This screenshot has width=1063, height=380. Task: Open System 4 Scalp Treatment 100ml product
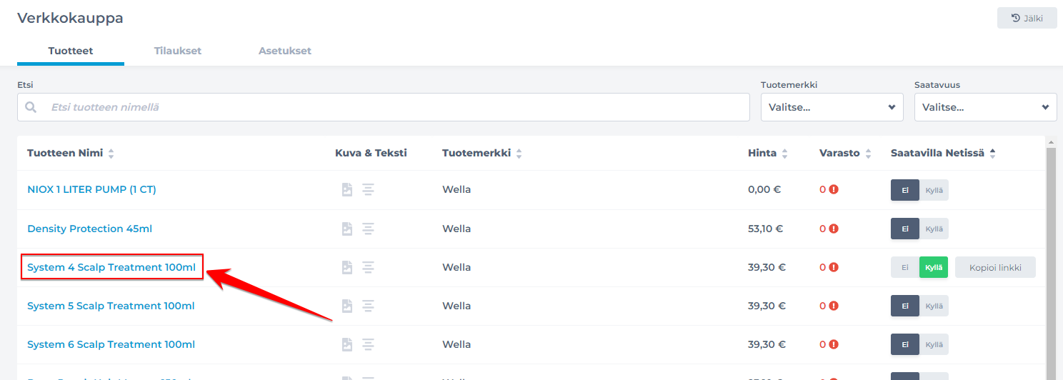(x=111, y=267)
